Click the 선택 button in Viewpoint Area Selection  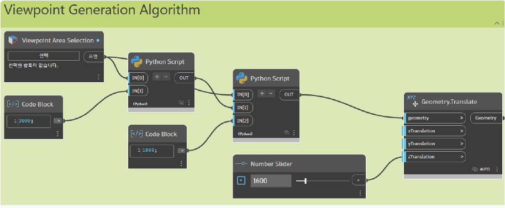(44, 56)
